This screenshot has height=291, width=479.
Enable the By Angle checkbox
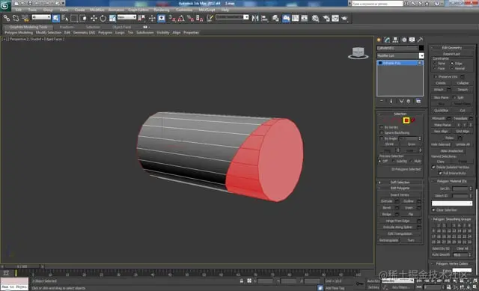(x=381, y=138)
